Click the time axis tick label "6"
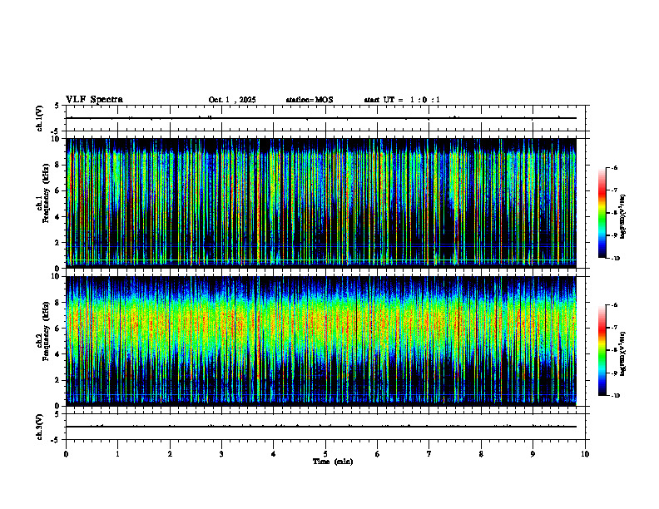This screenshot has height=509, width=659. tap(378, 454)
